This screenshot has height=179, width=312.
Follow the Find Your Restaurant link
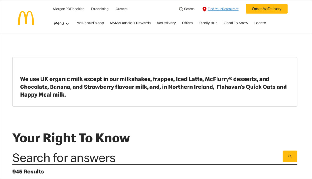pyautogui.click(x=223, y=9)
